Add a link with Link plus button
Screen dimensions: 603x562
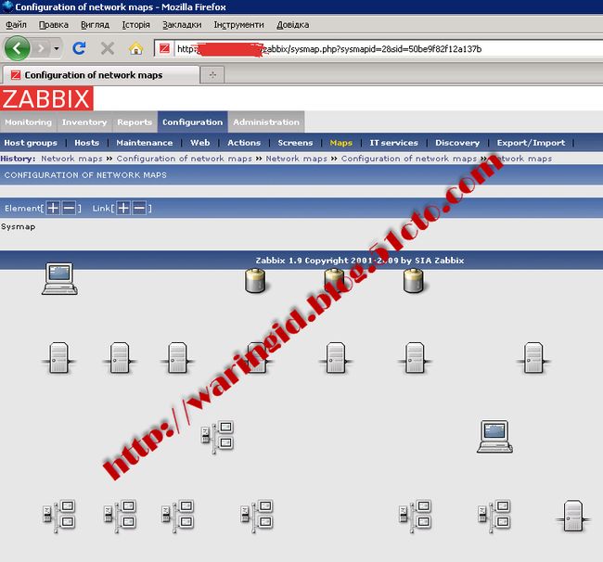point(123,208)
